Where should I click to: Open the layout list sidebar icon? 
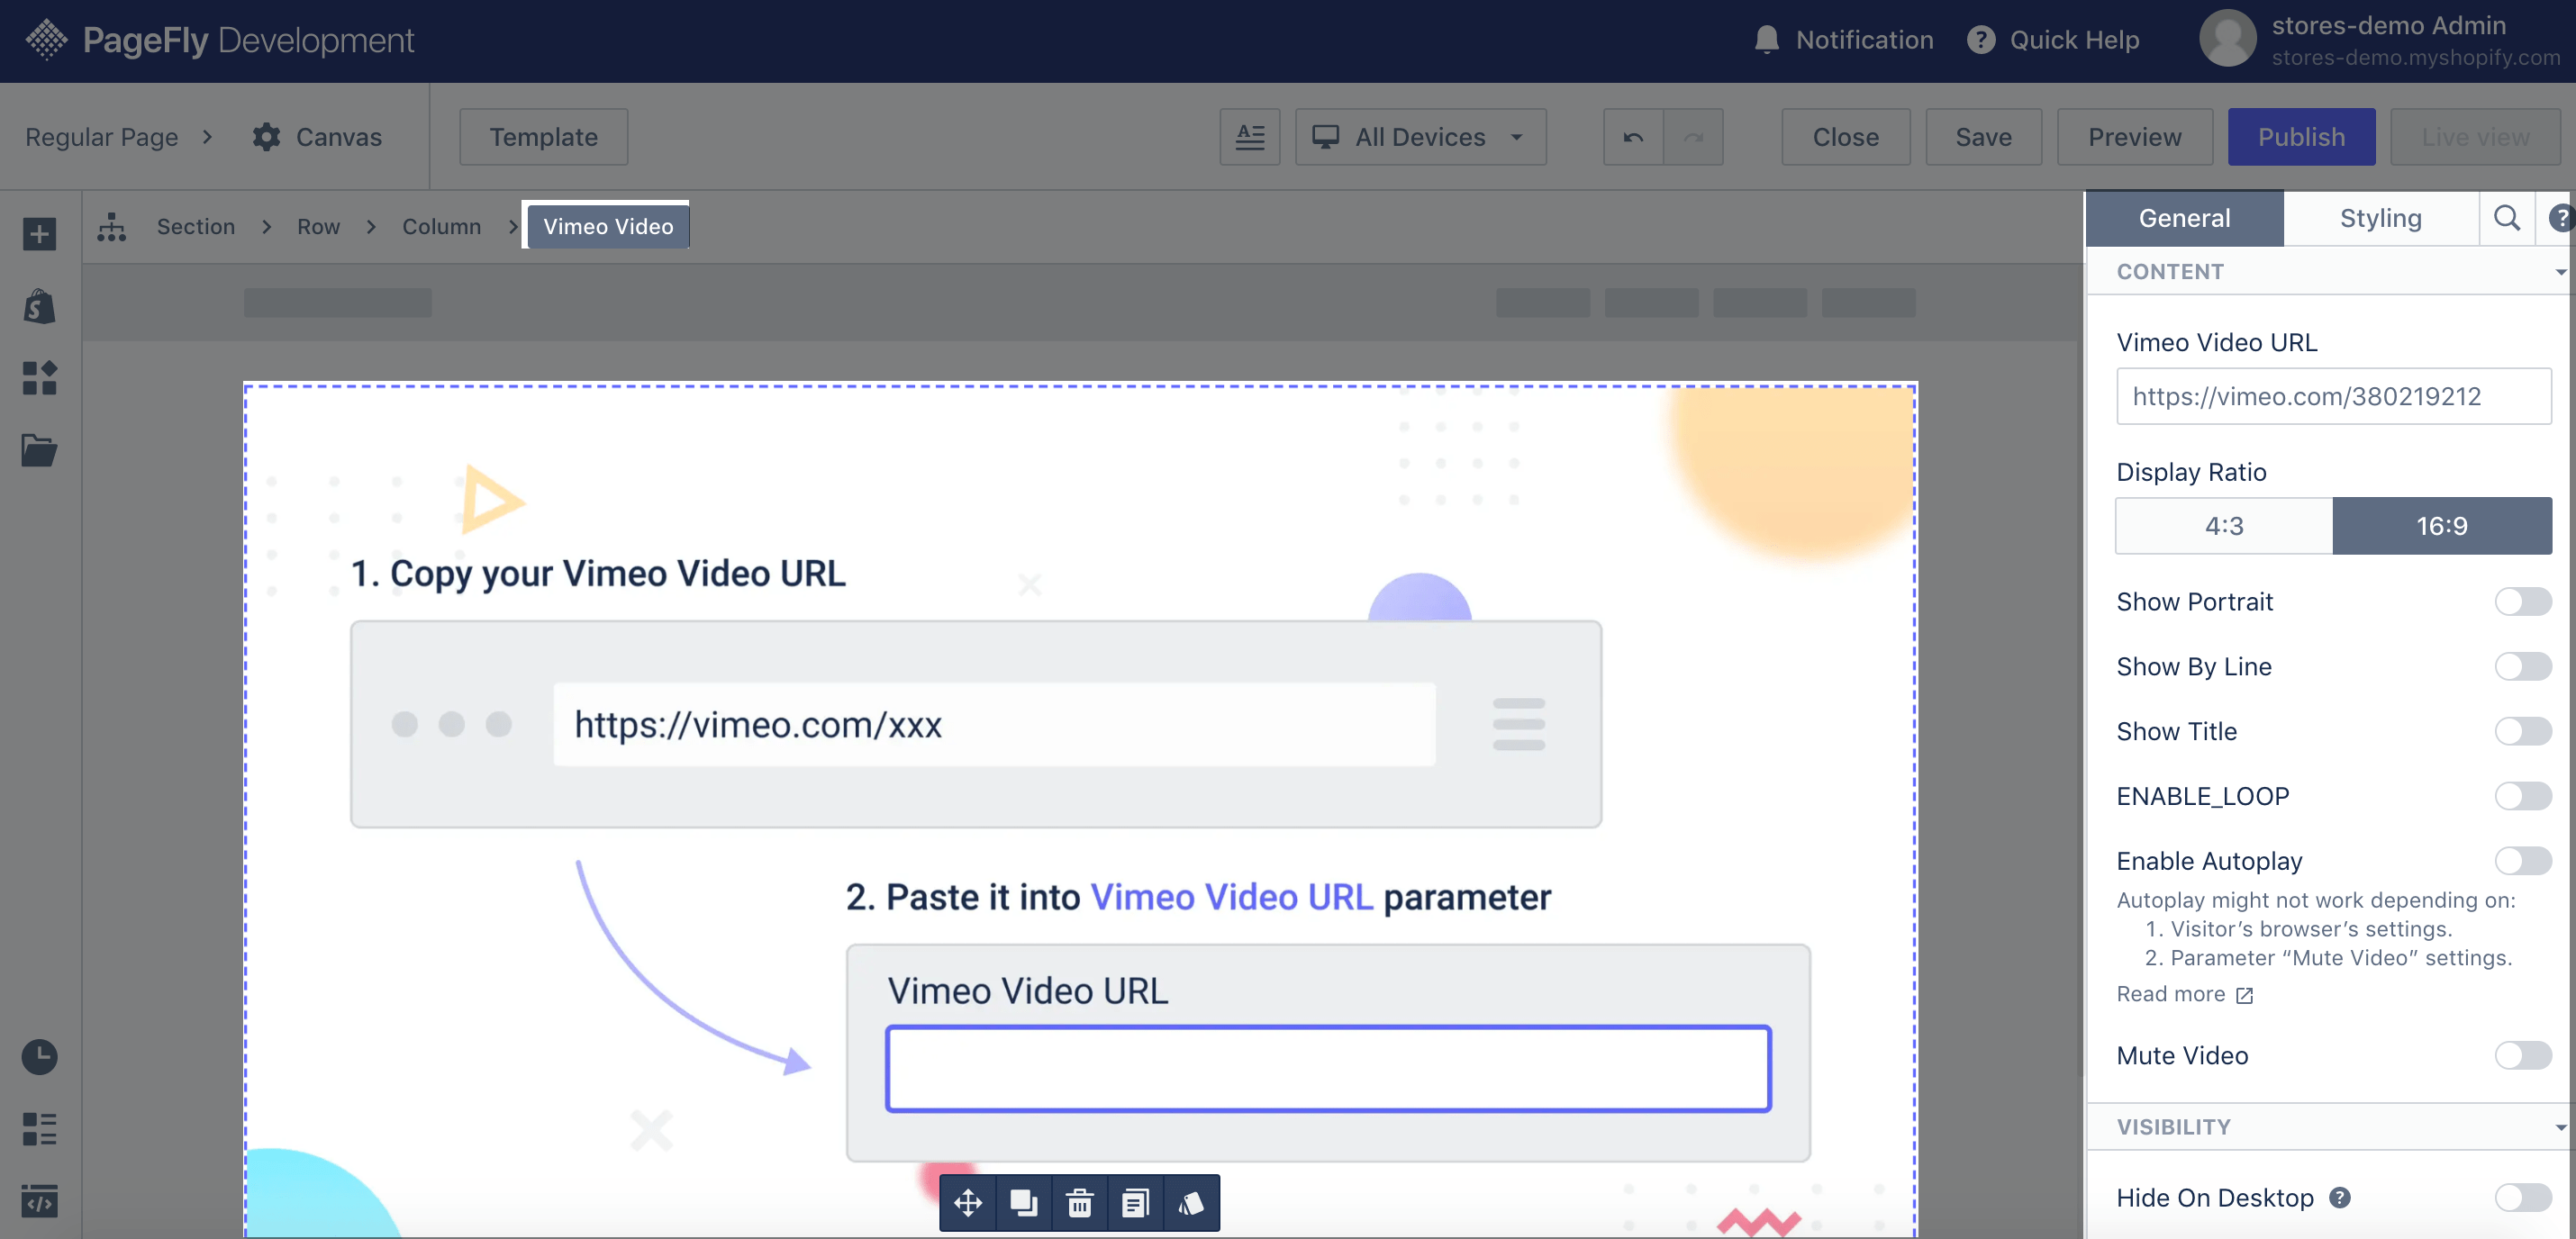39,1129
